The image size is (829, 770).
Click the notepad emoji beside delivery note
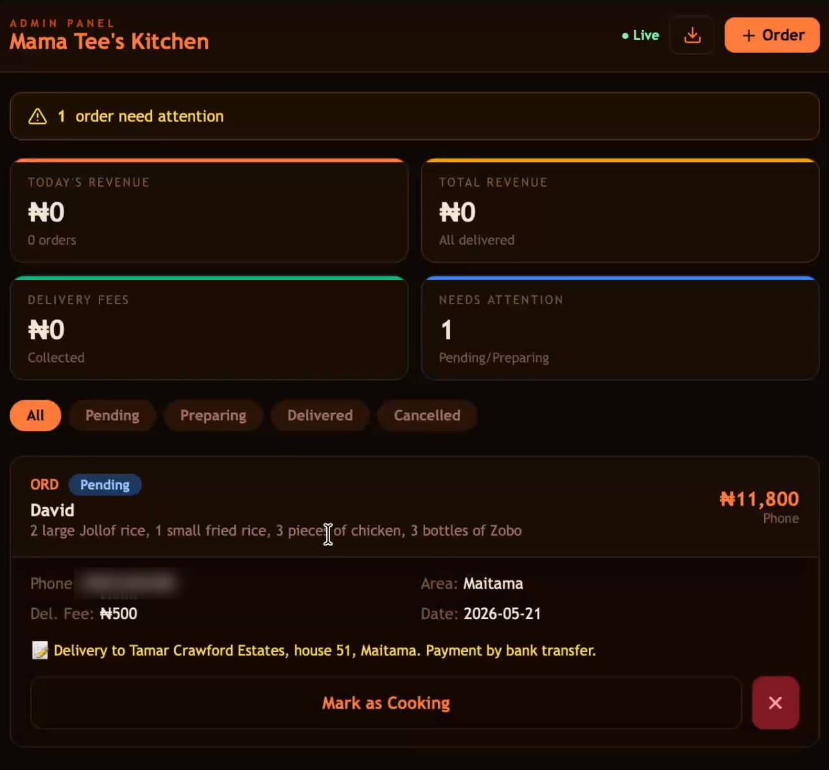40,650
